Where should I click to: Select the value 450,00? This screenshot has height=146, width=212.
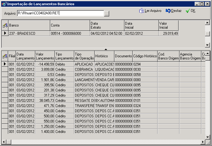click(45, 111)
